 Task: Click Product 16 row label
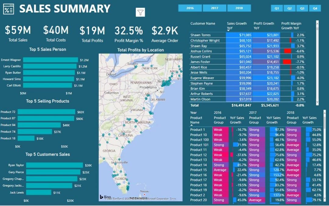point(198,175)
